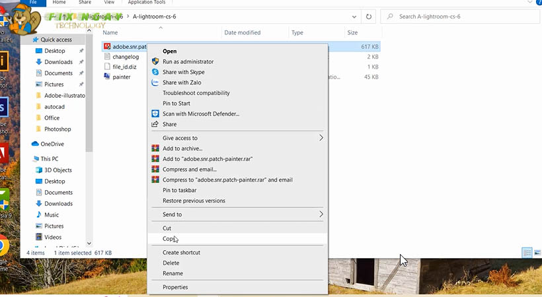Click Pin to Start entry
This screenshot has height=297, width=542.
(x=237, y=103)
